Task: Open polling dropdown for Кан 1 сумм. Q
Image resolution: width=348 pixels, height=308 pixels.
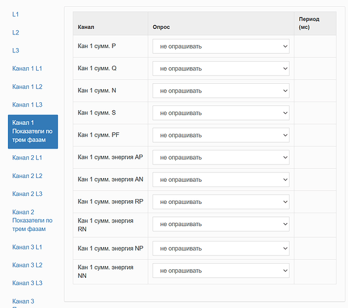Action: tap(221, 68)
